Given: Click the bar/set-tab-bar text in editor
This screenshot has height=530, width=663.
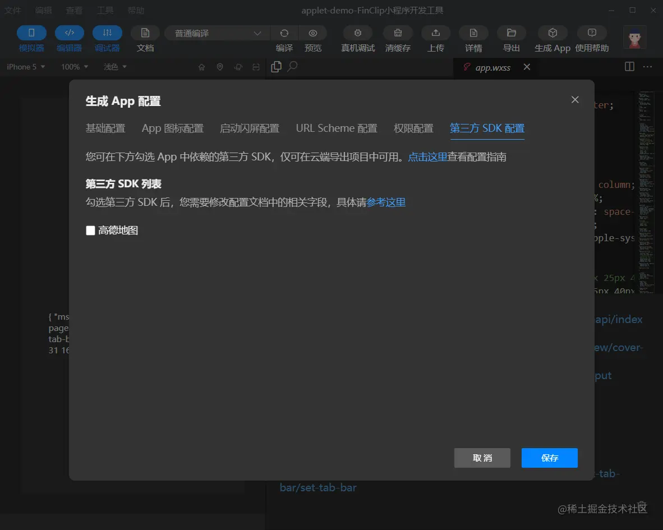Looking at the screenshot, I should coord(318,488).
